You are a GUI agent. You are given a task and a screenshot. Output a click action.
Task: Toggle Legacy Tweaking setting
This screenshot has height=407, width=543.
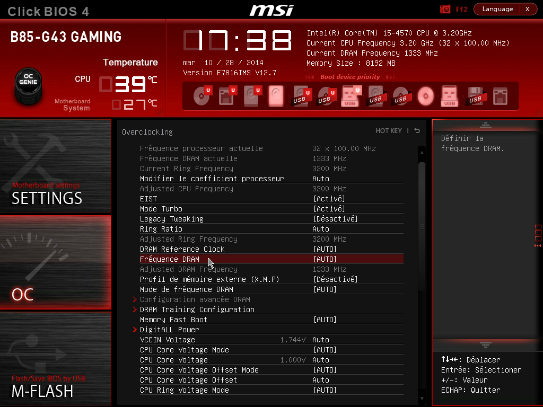click(271, 219)
